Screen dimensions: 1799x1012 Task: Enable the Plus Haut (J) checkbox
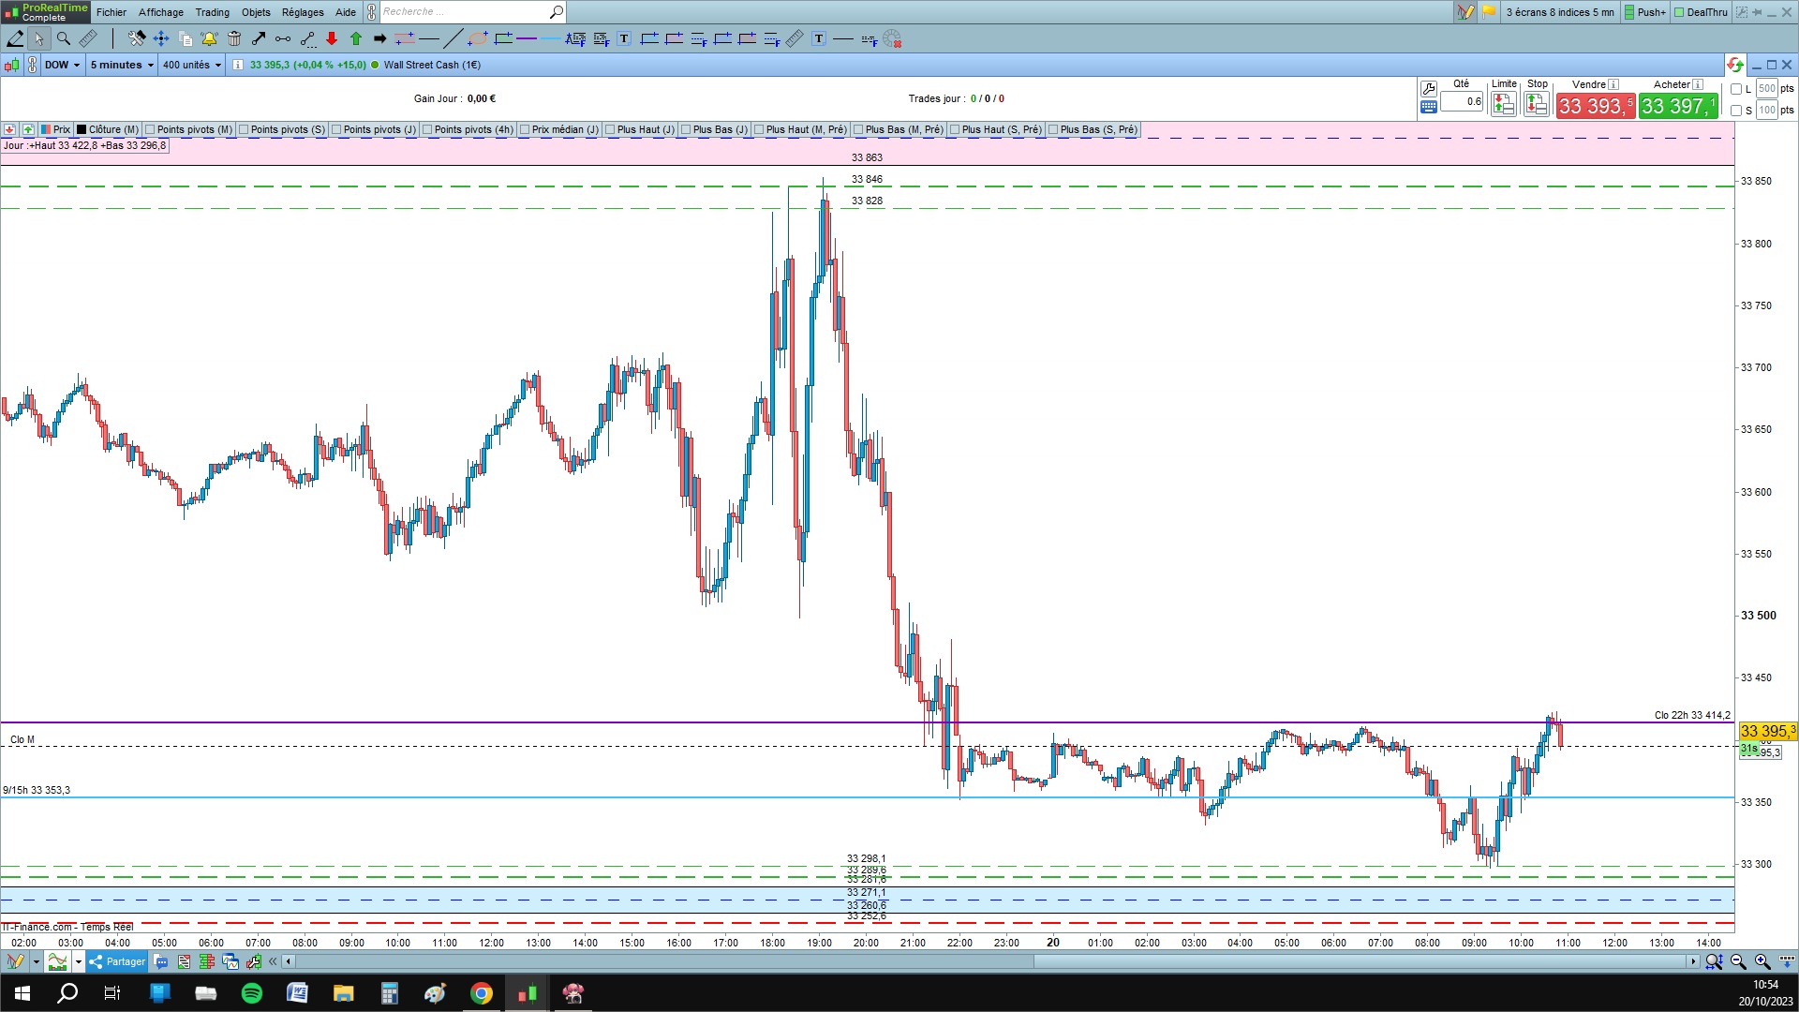coord(610,129)
